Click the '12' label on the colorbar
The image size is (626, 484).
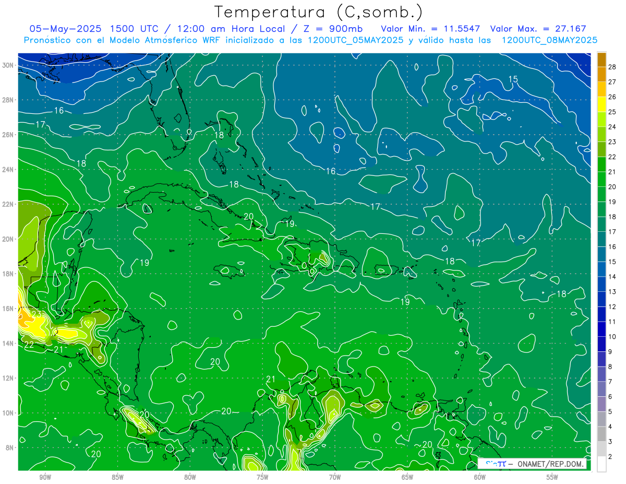click(612, 306)
